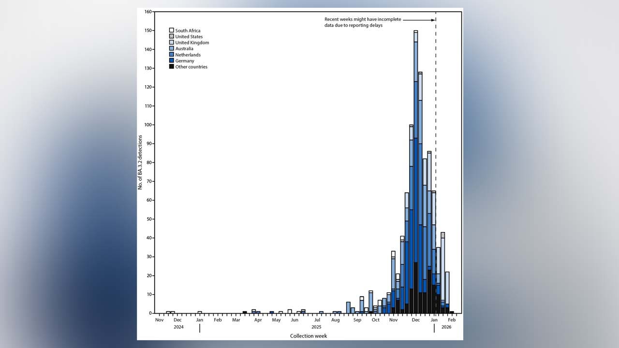Select the black Other countries swatch
The height and width of the screenshot is (348, 619).
coord(172,67)
